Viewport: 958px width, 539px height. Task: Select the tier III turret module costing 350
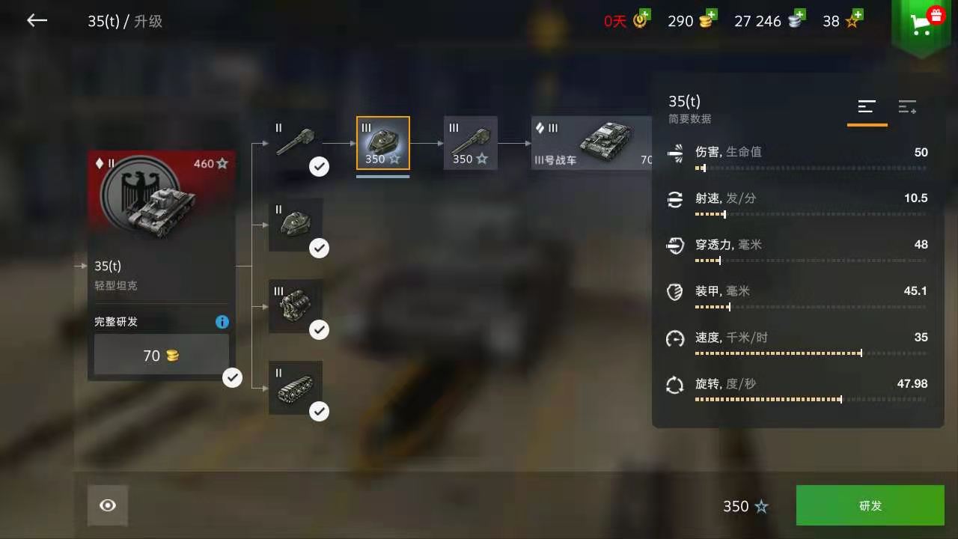pos(383,143)
